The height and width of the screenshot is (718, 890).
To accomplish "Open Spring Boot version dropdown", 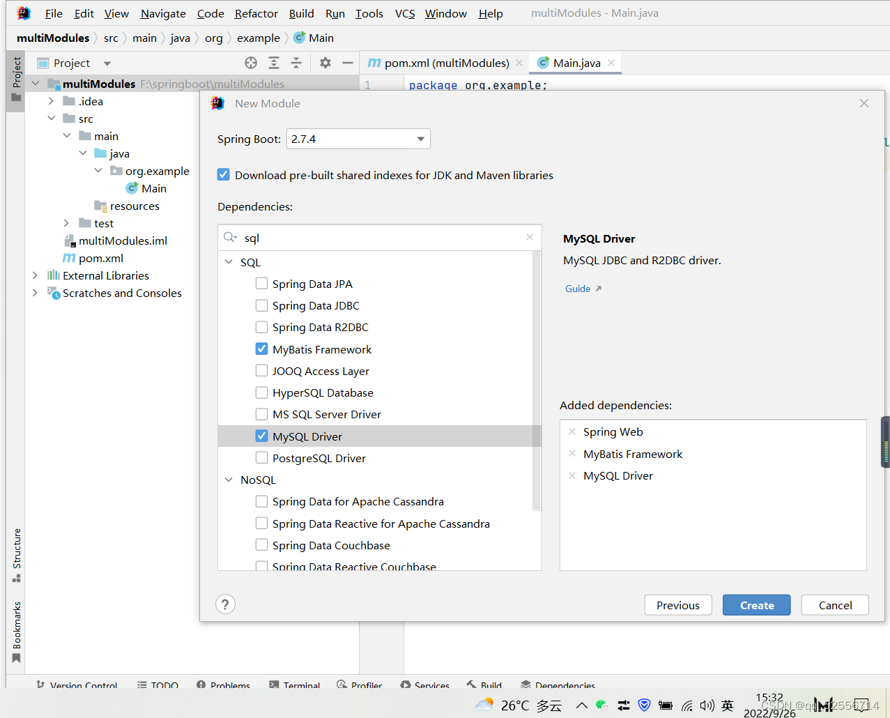I will tap(358, 139).
